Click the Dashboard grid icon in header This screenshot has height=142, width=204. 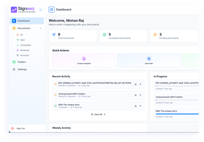pos(52,9)
